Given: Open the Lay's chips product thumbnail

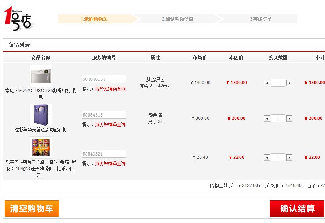Looking at the screenshot, I should (41, 148).
